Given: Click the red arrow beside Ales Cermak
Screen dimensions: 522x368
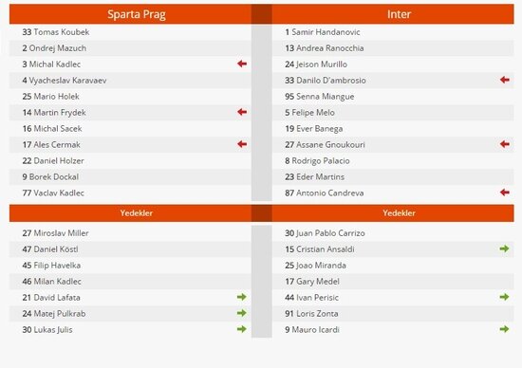Looking at the screenshot, I should point(242,144).
